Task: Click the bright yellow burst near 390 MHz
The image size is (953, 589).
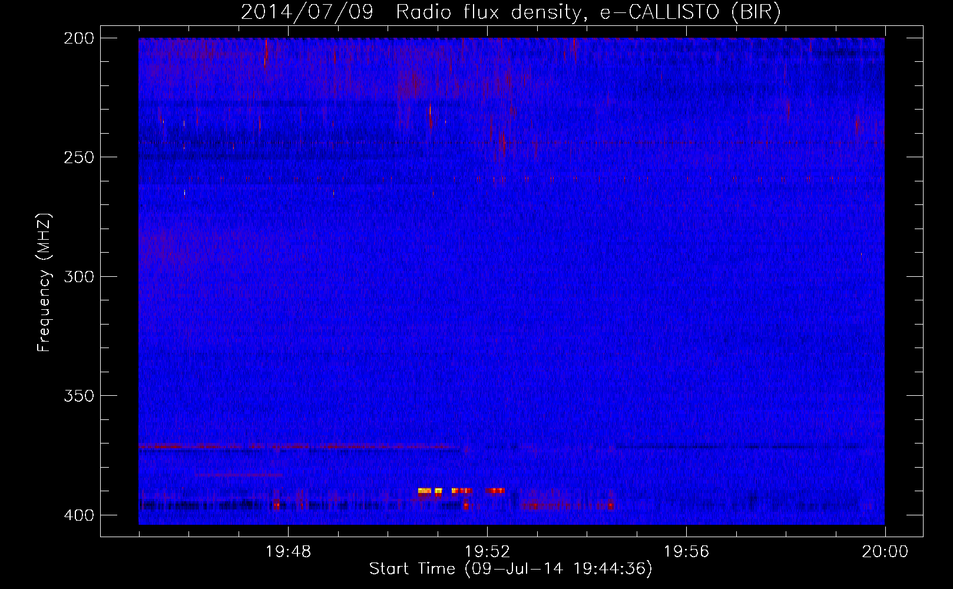Action: (x=430, y=491)
